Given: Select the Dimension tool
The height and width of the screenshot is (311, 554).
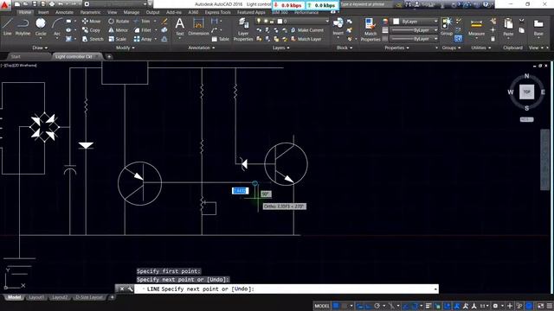Looking at the screenshot, I should [x=198, y=27].
